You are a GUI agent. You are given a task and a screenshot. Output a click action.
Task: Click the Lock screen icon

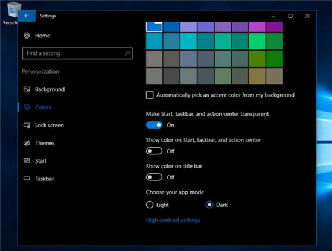(27, 125)
